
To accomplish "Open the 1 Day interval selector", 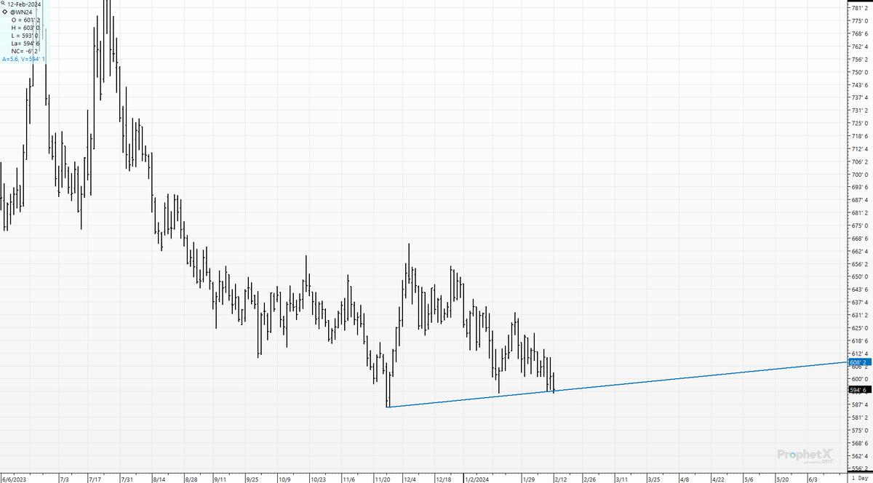I will tap(860, 479).
